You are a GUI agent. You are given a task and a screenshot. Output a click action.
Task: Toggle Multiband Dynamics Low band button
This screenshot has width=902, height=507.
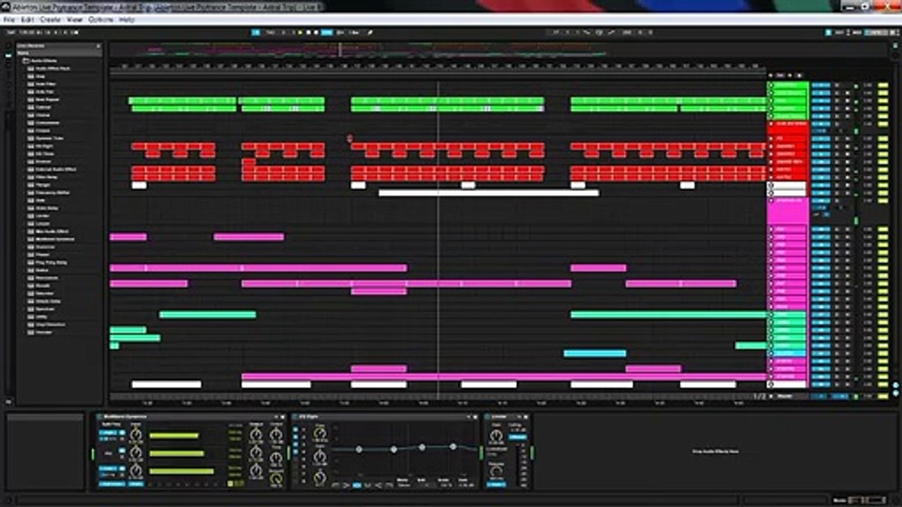[108, 468]
